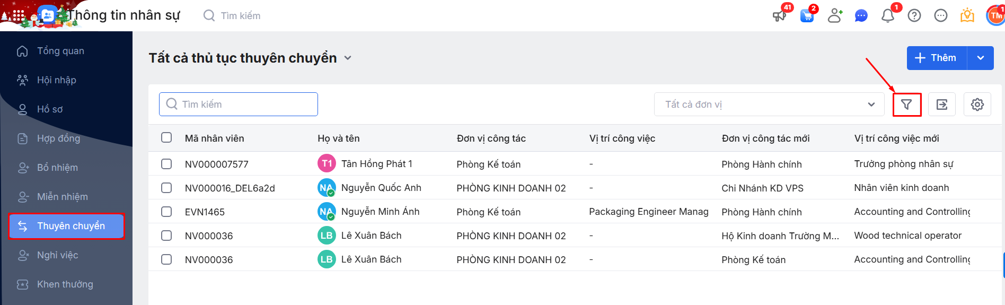
Task: Select checkbox for employee EVN1465
Action: coord(166,212)
